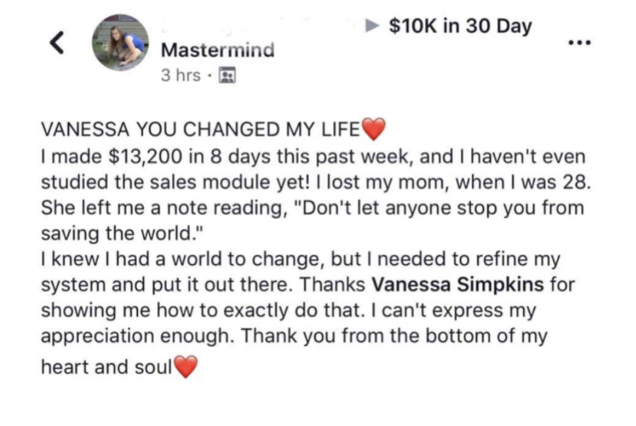Open the three-dot post options menu
This screenshot has height=426, width=636.
(580, 42)
